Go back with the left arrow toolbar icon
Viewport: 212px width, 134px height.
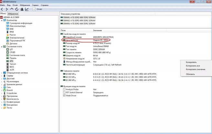[x=2, y=9]
